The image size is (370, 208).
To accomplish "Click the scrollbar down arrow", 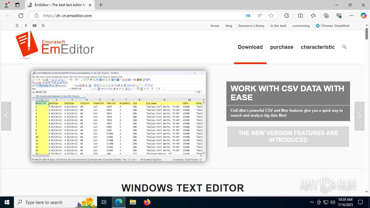I will (x=367, y=192).
